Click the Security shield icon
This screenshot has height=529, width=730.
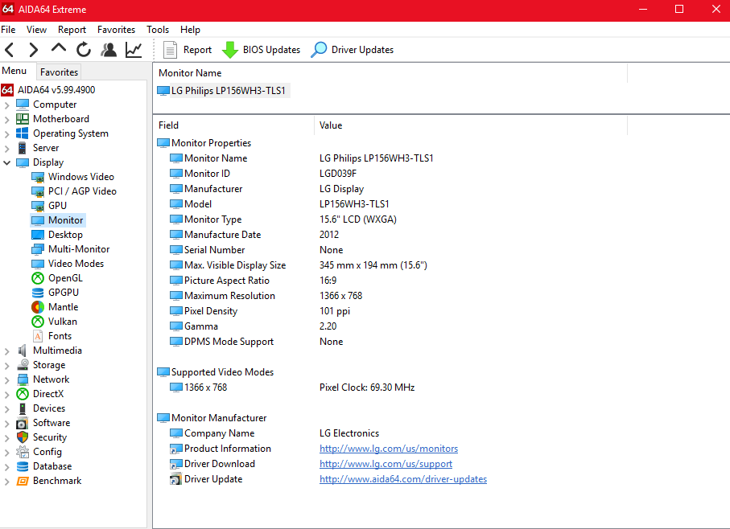(x=23, y=437)
